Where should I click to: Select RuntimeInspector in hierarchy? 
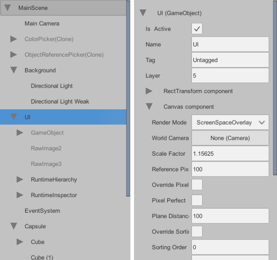[x=54, y=195]
